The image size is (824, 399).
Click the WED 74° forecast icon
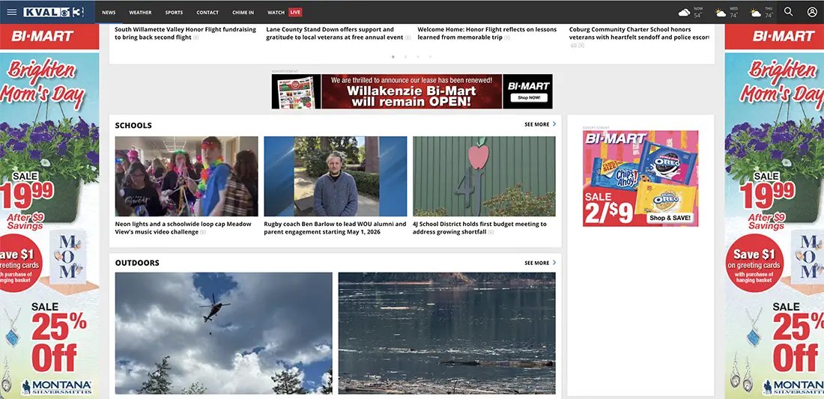(721, 13)
